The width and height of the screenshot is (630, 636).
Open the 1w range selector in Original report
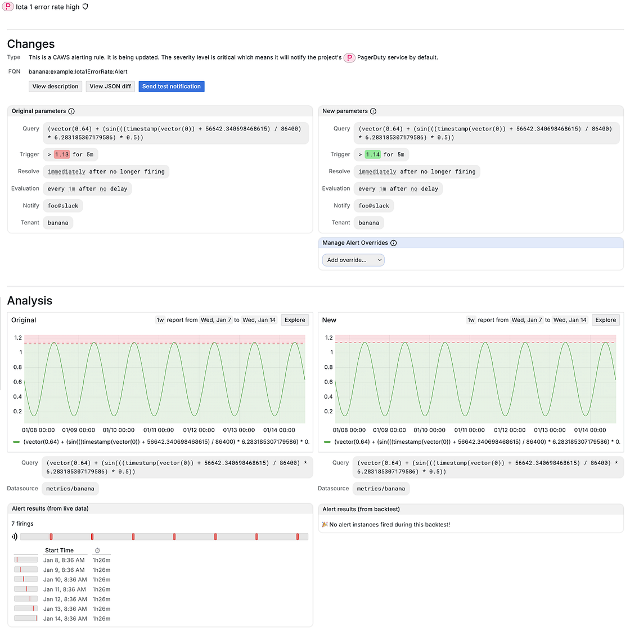coord(160,320)
